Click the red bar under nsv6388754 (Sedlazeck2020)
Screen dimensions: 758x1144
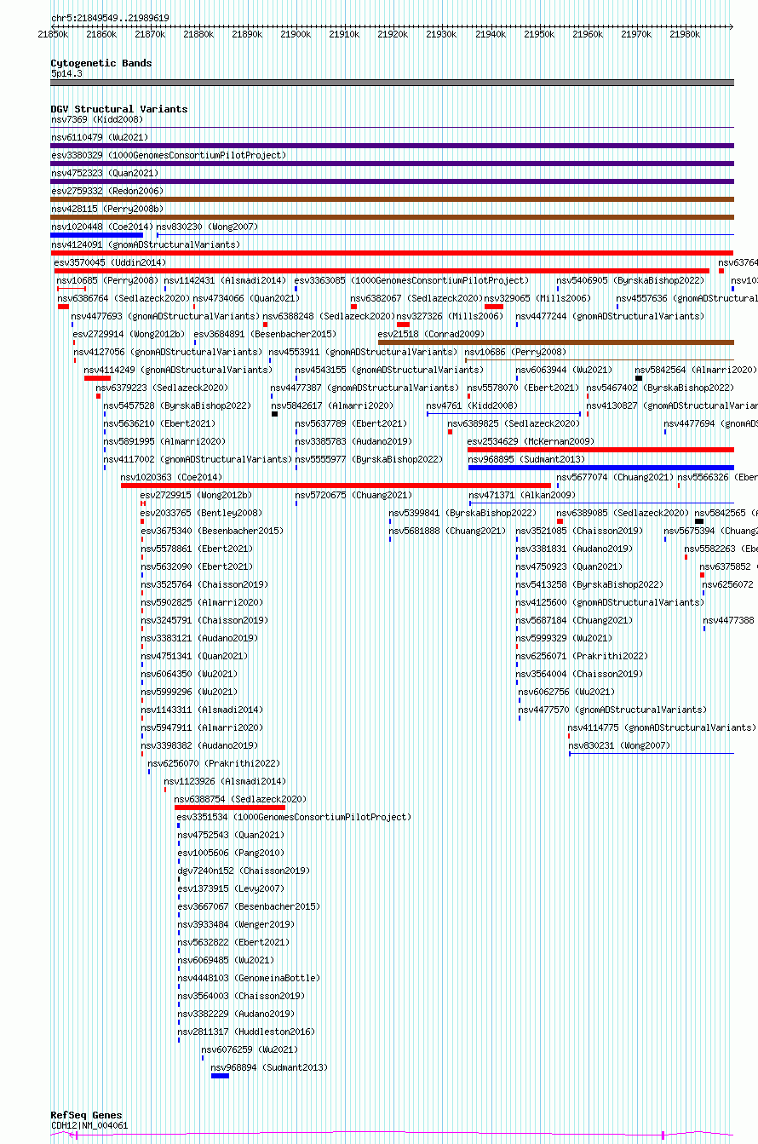click(230, 808)
